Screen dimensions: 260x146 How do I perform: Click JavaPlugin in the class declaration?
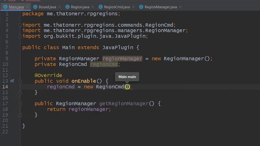pyautogui.click(x=117, y=47)
